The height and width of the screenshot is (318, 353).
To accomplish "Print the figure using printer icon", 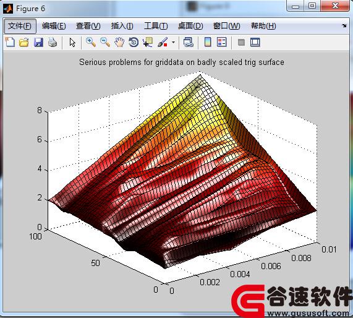I will point(53,42).
